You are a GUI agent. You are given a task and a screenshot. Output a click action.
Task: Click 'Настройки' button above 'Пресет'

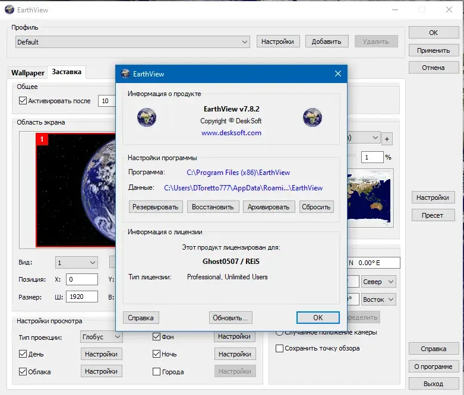pyautogui.click(x=433, y=197)
